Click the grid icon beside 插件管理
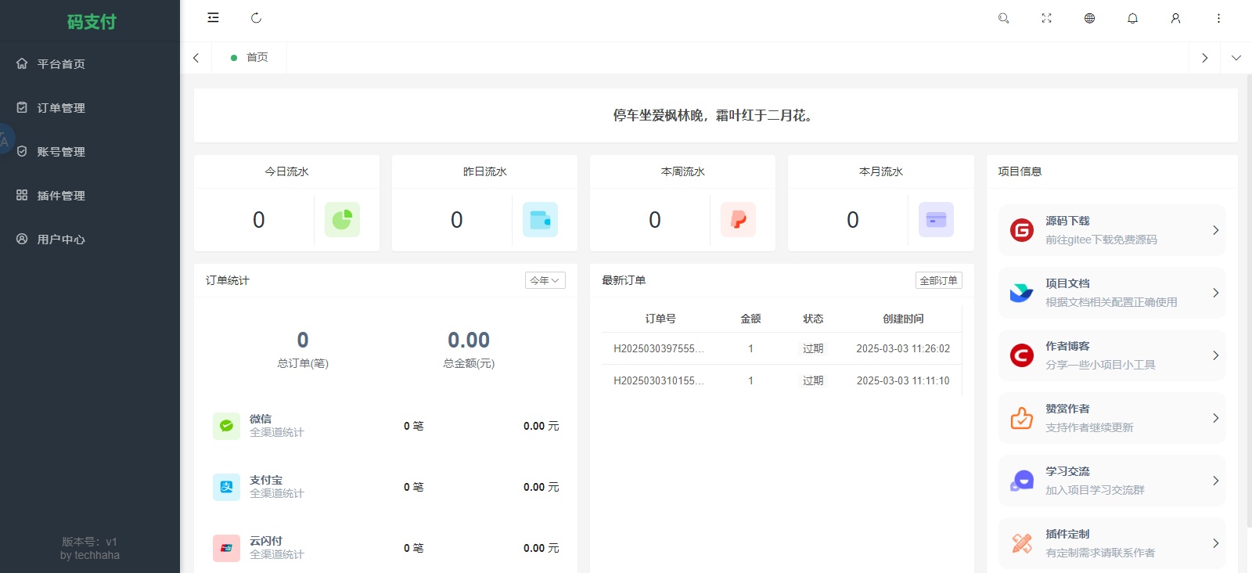This screenshot has height=573, width=1252. pyautogui.click(x=22, y=195)
